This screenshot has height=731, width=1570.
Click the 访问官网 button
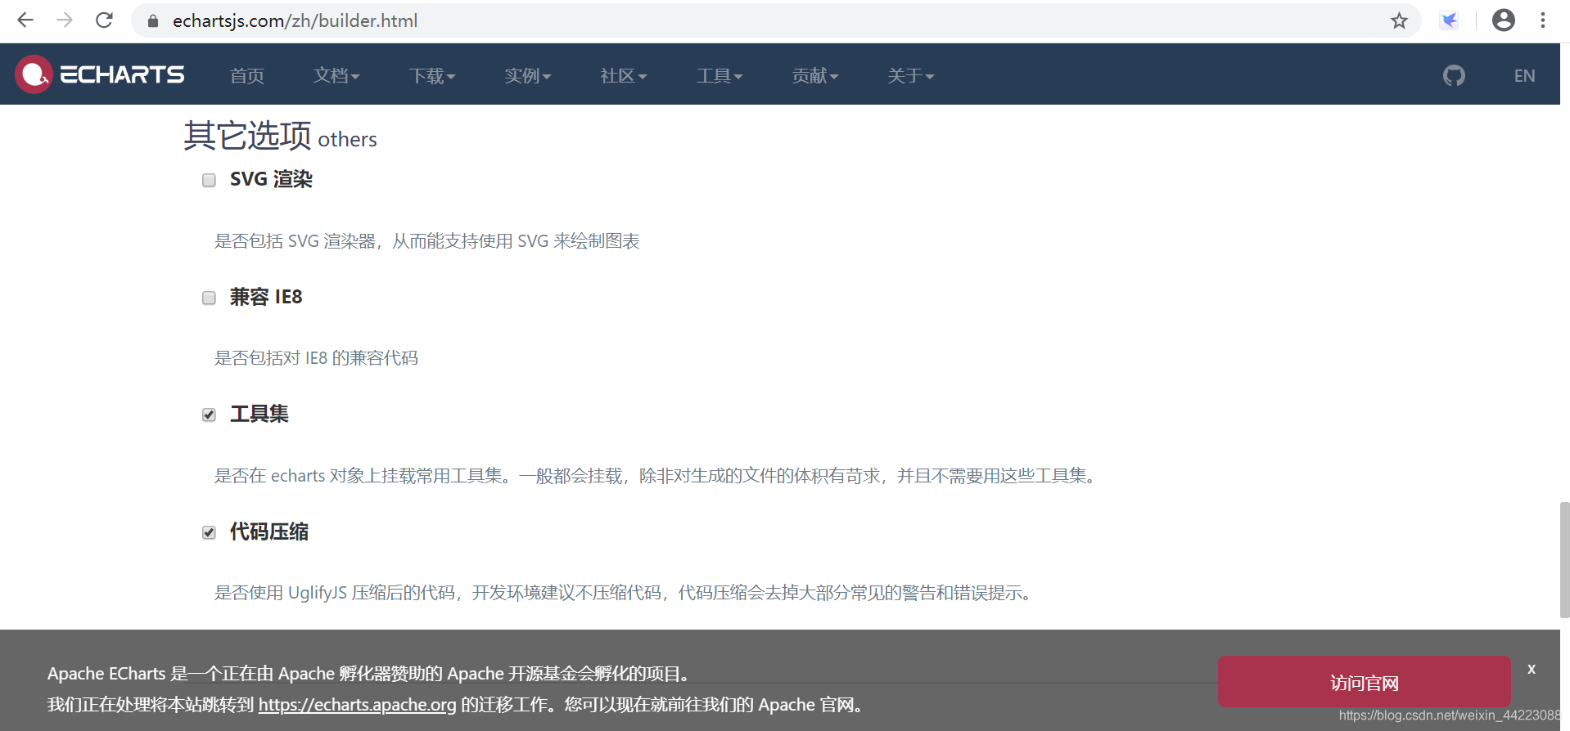tap(1364, 682)
